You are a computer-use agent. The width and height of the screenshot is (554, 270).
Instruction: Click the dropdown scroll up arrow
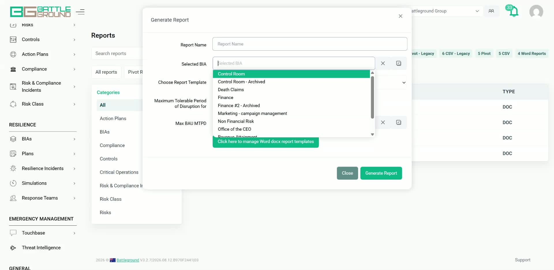(x=372, y=73)
